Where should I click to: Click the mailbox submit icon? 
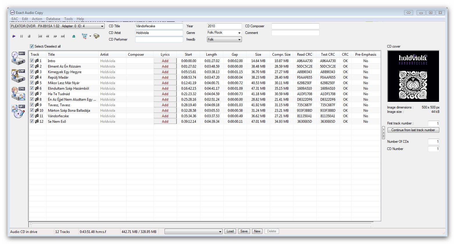point(97,36)
